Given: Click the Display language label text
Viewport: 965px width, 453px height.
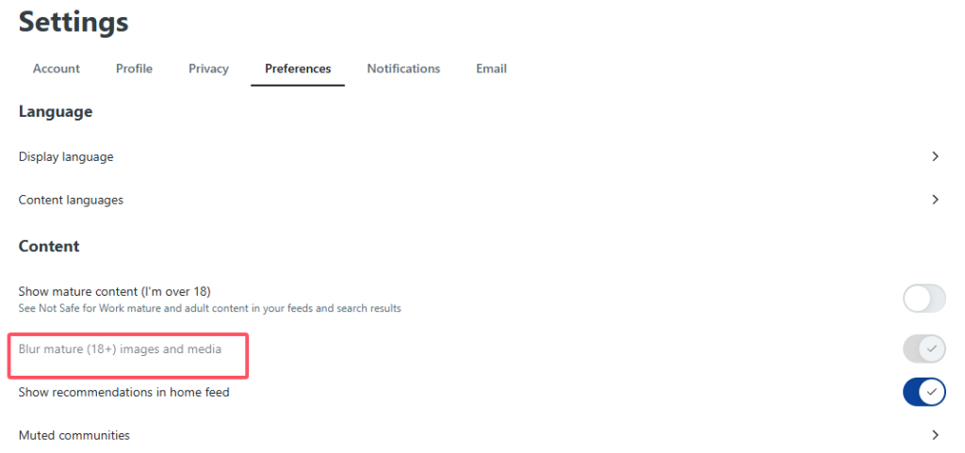Looking at the screenshot, I should [66, 156].
